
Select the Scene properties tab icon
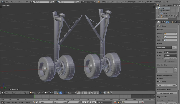(167, 22)
